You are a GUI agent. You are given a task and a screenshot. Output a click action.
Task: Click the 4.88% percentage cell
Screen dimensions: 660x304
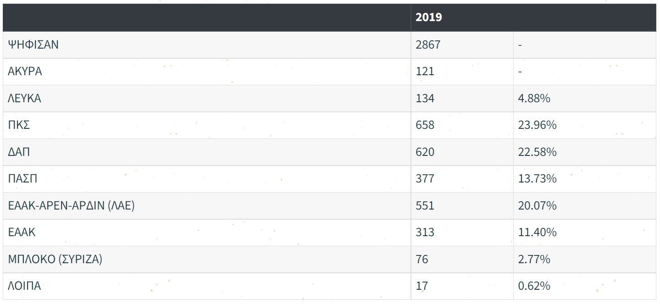(x=534, y=98)
